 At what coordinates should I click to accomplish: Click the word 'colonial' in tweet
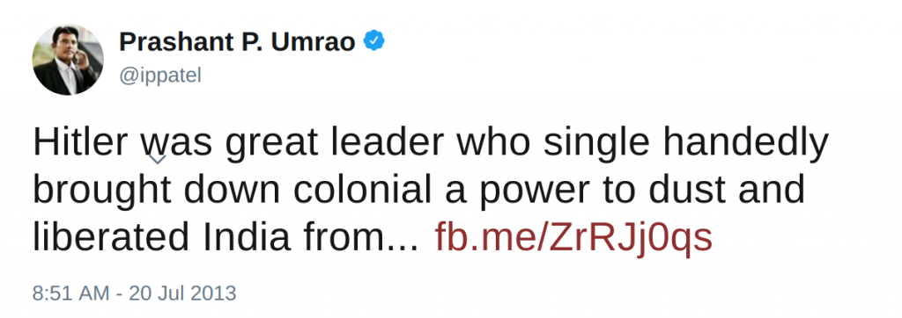[362, 190]
